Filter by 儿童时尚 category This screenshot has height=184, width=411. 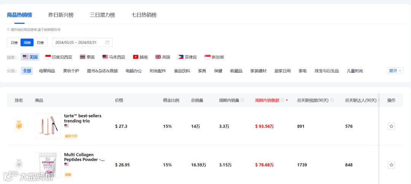coord(355,71)
